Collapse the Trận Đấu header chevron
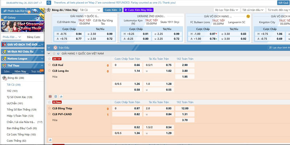This screenshot has height=145, width=290. point(49,48)
